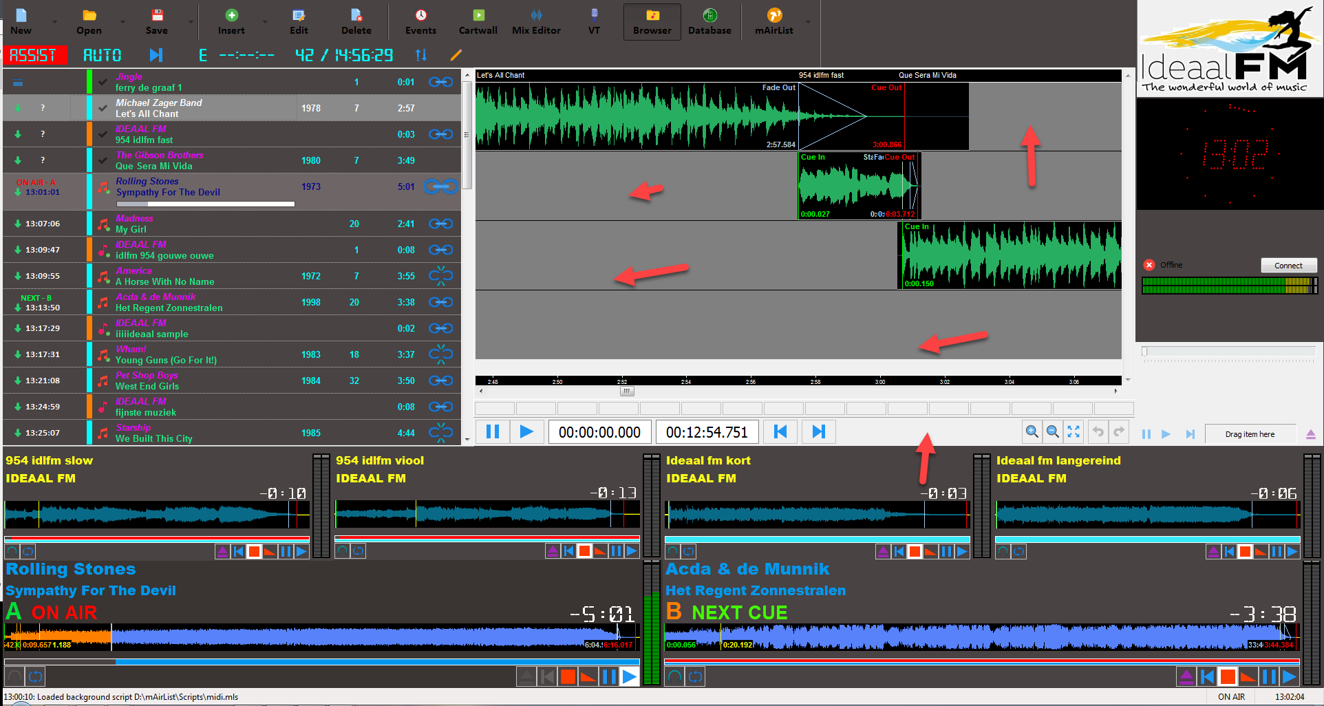Click Connect button in streaming panel
This screenshot has height=706, width=1324.
pos(1288,266)
